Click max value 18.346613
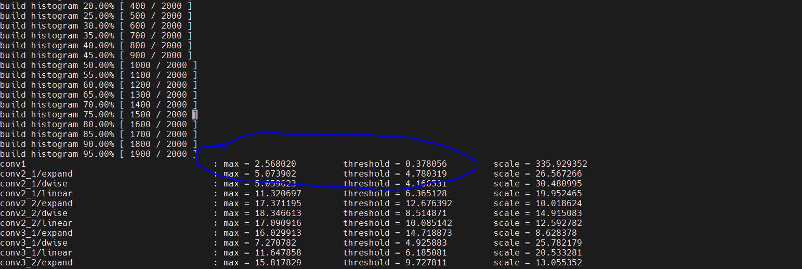The width and height of the screenshot is (802, 269). pyautogui.click(x=278, y=213)
